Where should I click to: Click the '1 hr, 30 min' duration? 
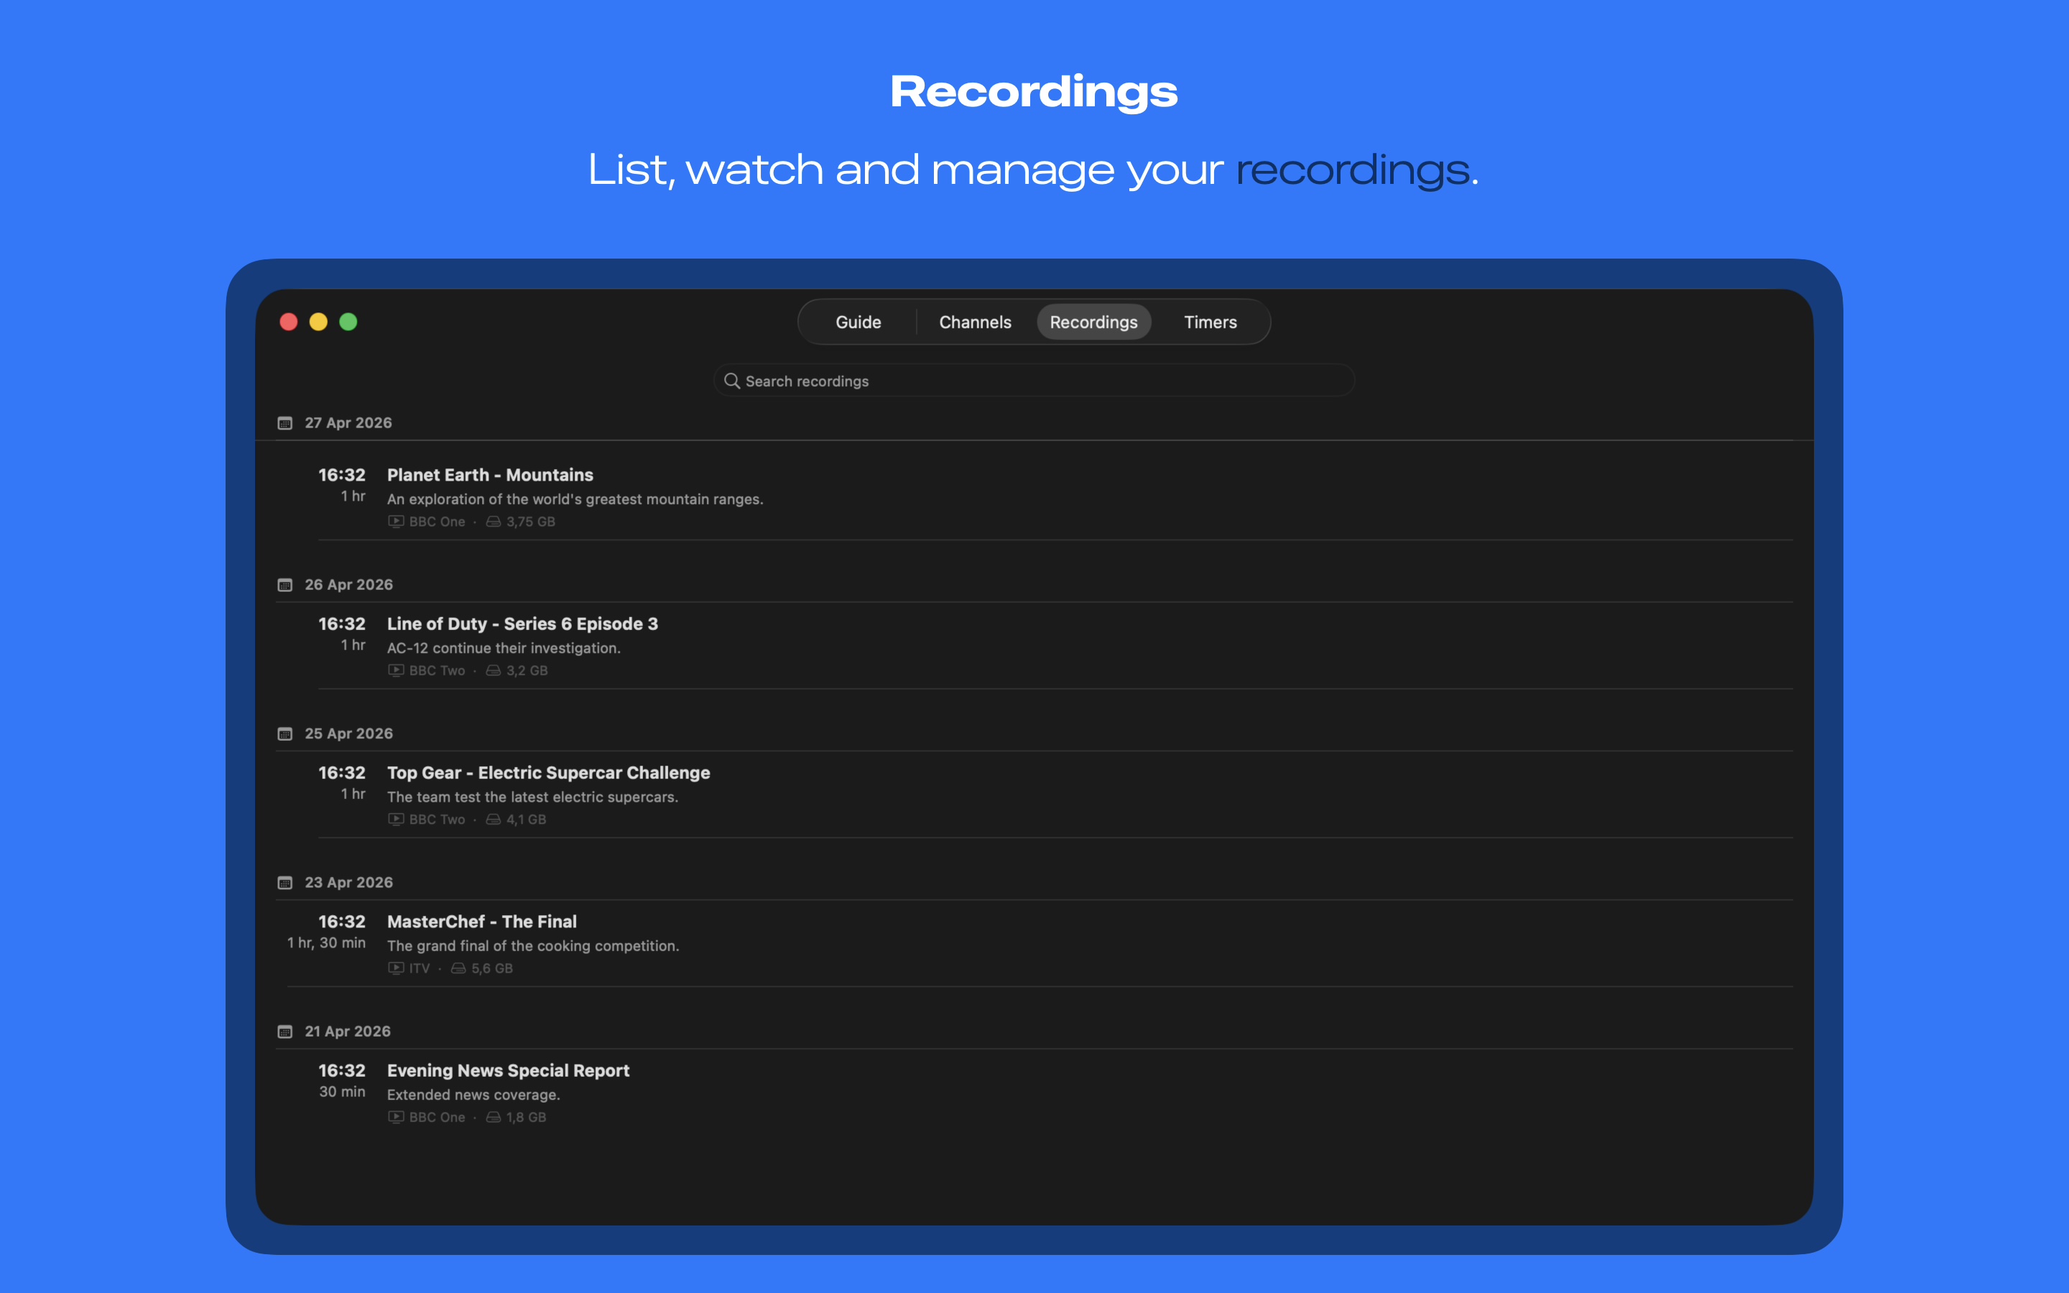[325, 942]
